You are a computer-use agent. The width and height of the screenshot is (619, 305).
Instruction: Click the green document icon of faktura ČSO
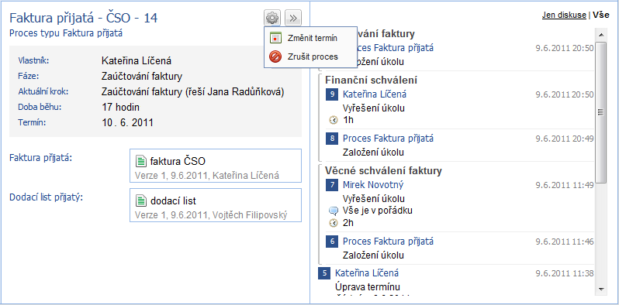141,161
